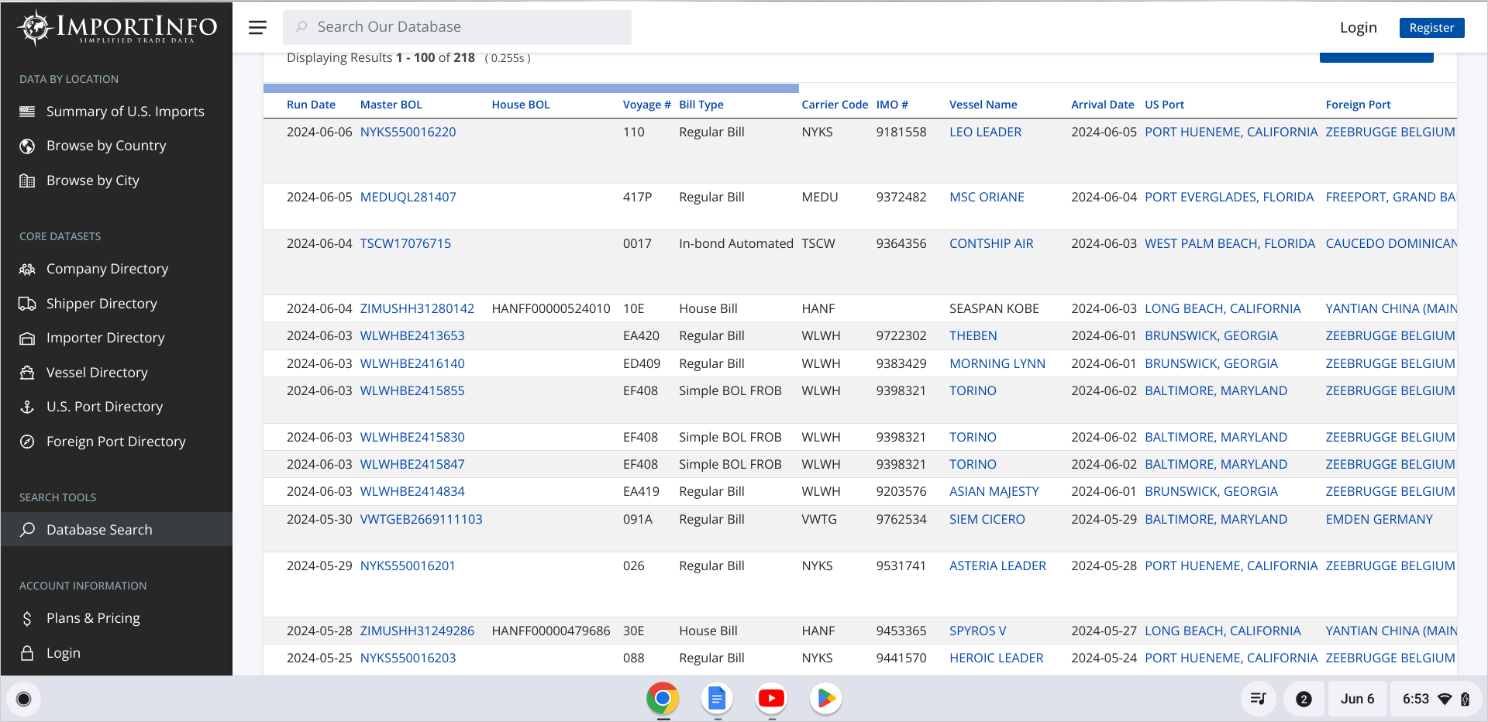Open the media controls tray icon
This screenshot has width=1488, height=722.
click(x=1259, y=699)
